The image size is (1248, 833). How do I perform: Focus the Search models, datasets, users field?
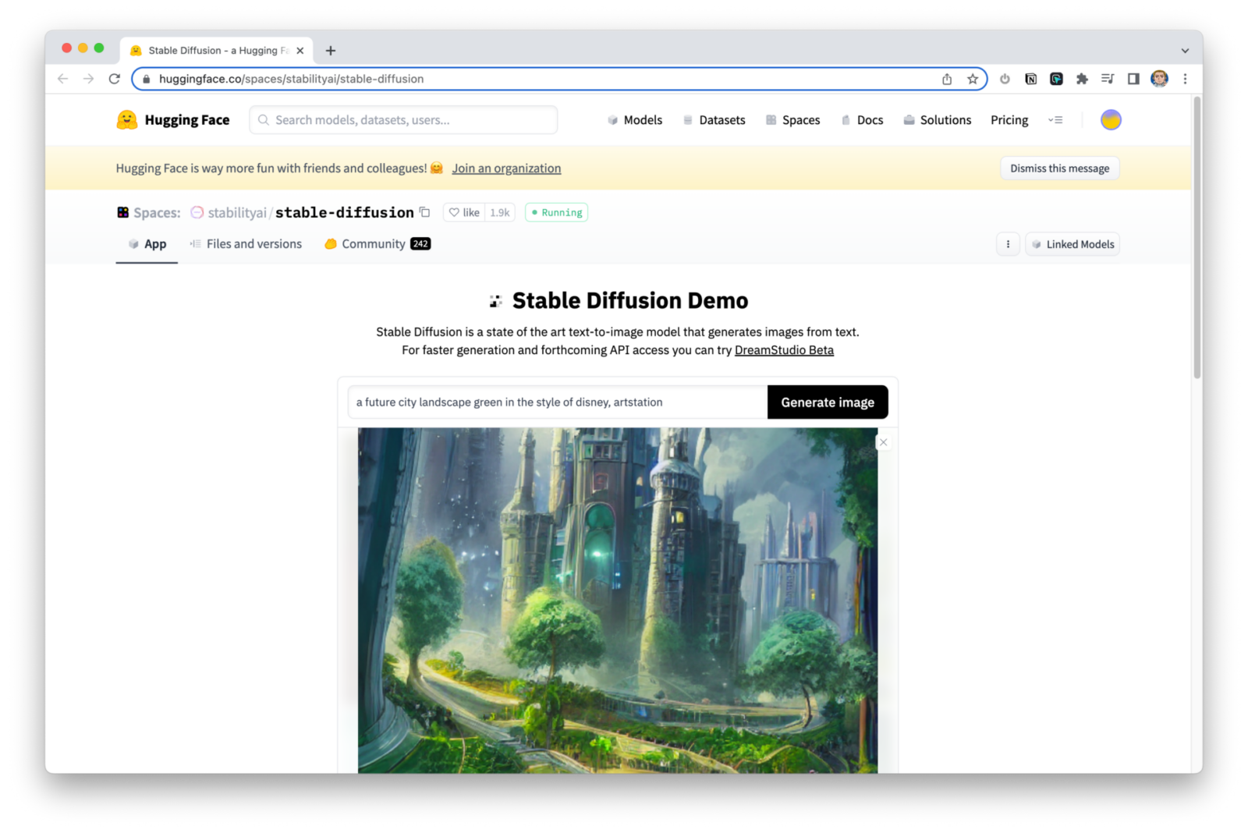(x=403, y=120)
